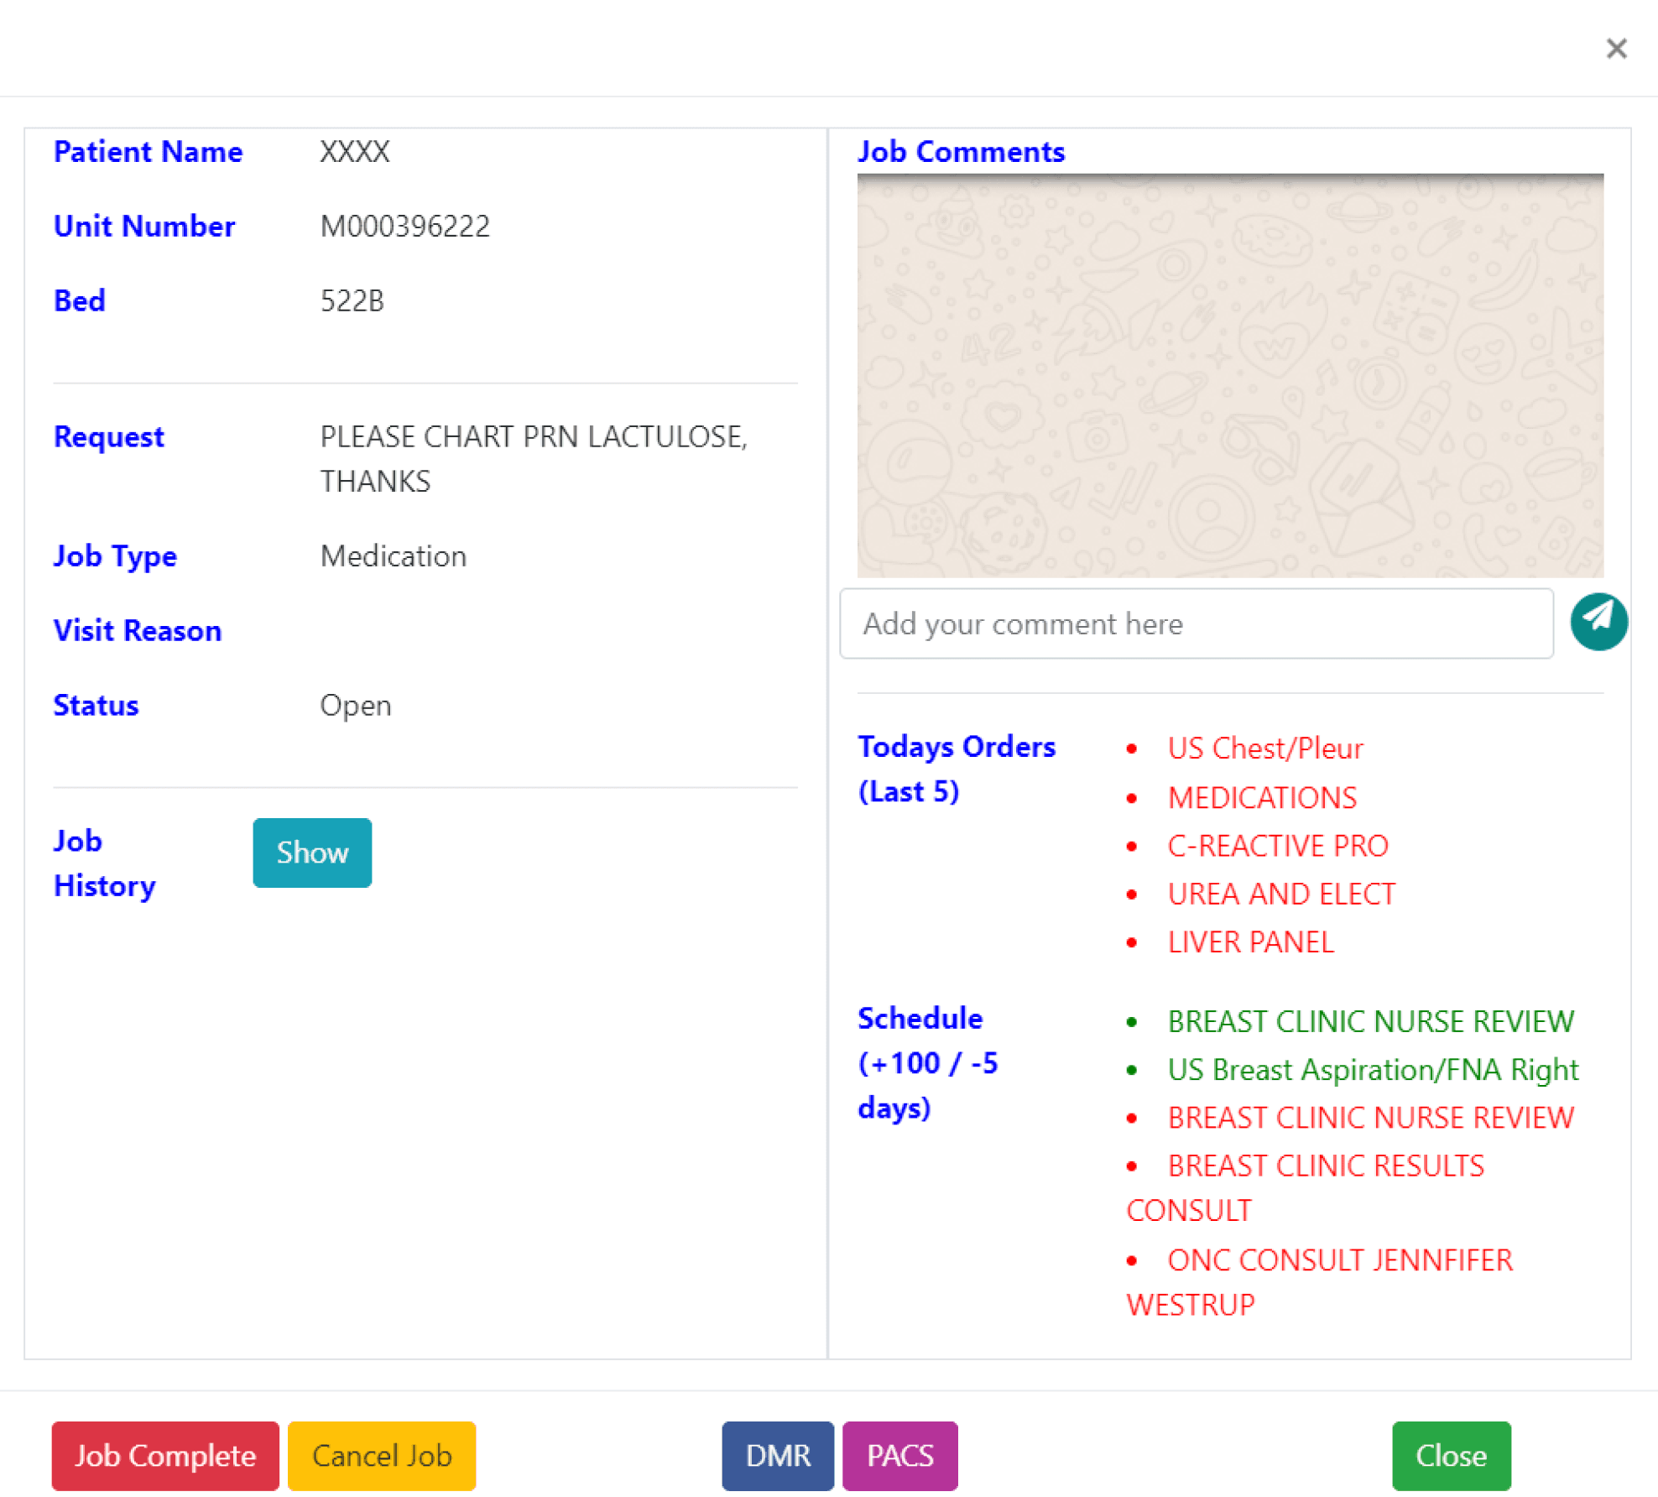
Task: Open PACS imaging button
Action: click(x=899, y=1455)
